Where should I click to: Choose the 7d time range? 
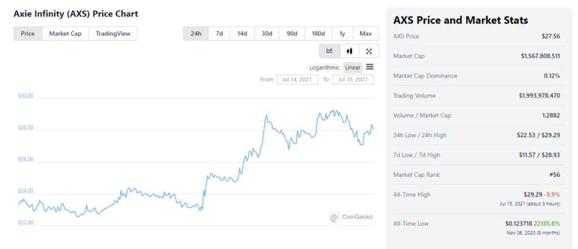pos(220,33)
